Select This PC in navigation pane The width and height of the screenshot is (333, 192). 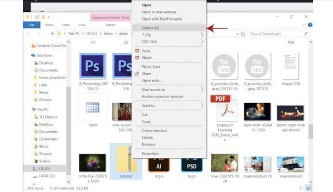(40, 109)
